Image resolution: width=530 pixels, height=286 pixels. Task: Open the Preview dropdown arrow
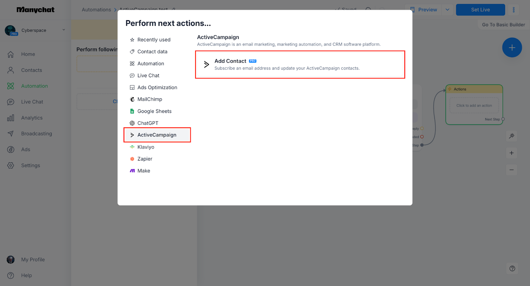[448, 10]
